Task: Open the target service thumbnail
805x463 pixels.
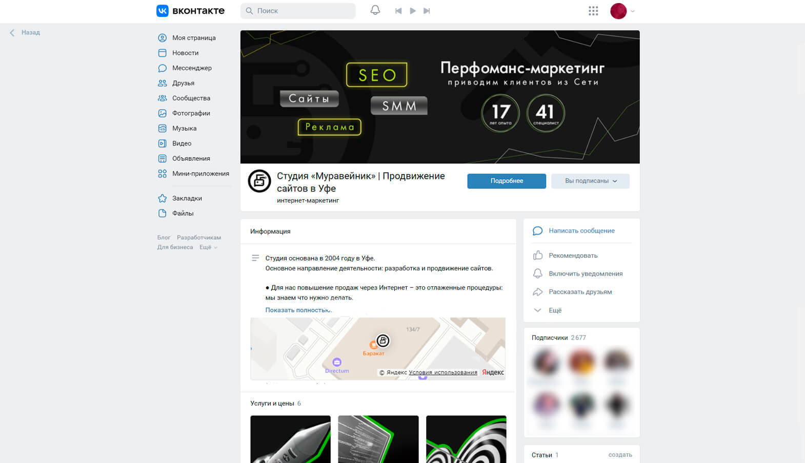Action: [x=466, y=439]
